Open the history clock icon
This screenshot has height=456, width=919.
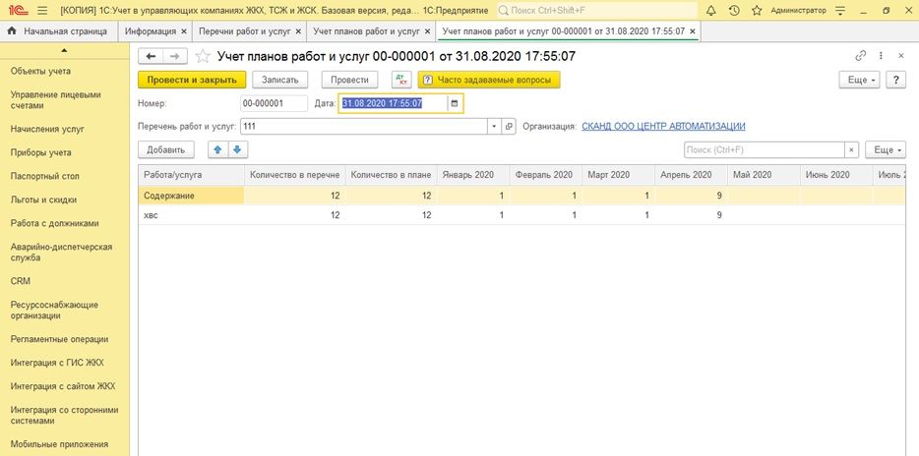[x=734, y=10]
